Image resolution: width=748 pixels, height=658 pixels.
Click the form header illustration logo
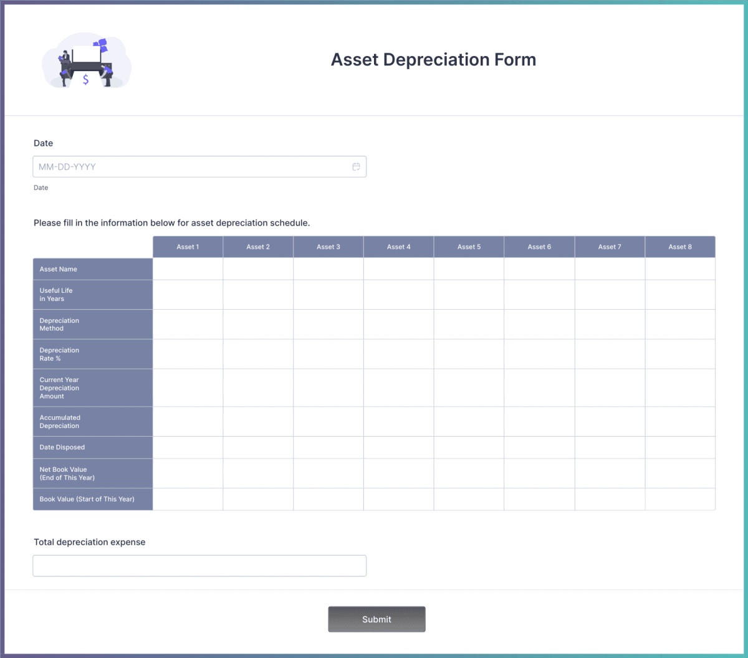(86, 60)
